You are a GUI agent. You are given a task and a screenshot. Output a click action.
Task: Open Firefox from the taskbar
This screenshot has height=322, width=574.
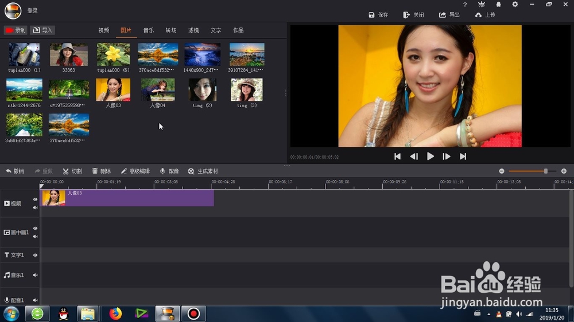115,313
